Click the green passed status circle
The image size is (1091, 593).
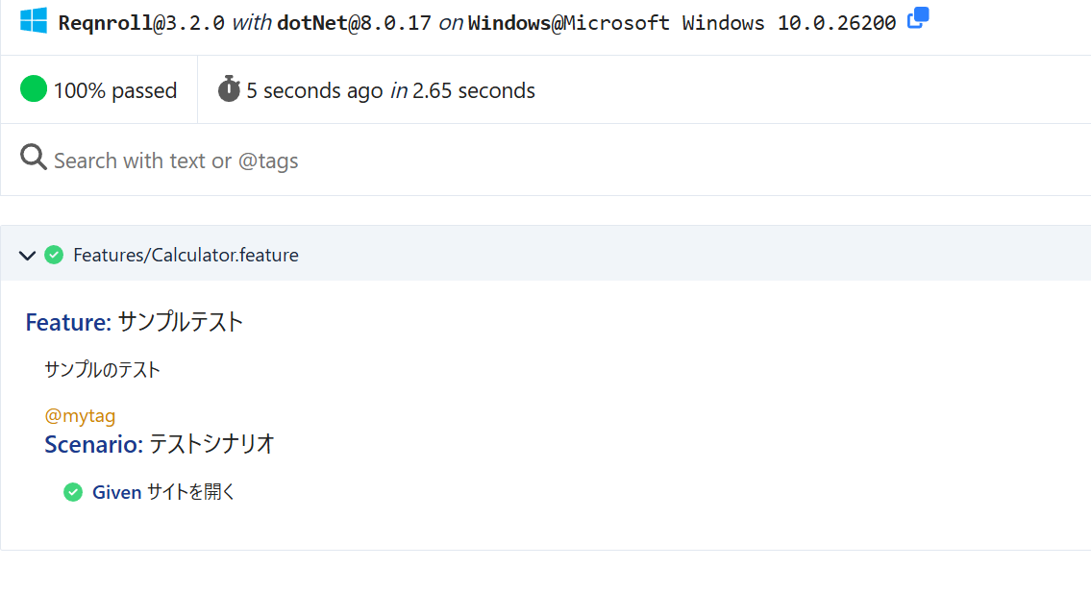tap(34, 89)
